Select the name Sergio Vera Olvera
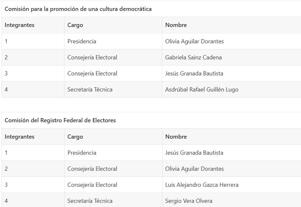This screenshot has height=207, width=301. (189, 201)
